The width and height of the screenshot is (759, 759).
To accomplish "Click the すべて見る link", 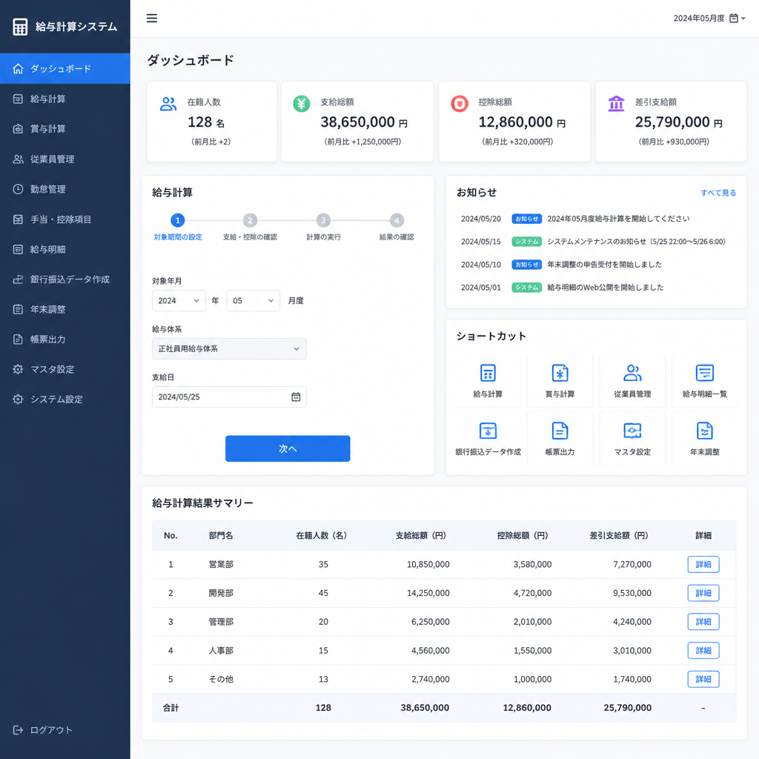I will pos(718,193).
